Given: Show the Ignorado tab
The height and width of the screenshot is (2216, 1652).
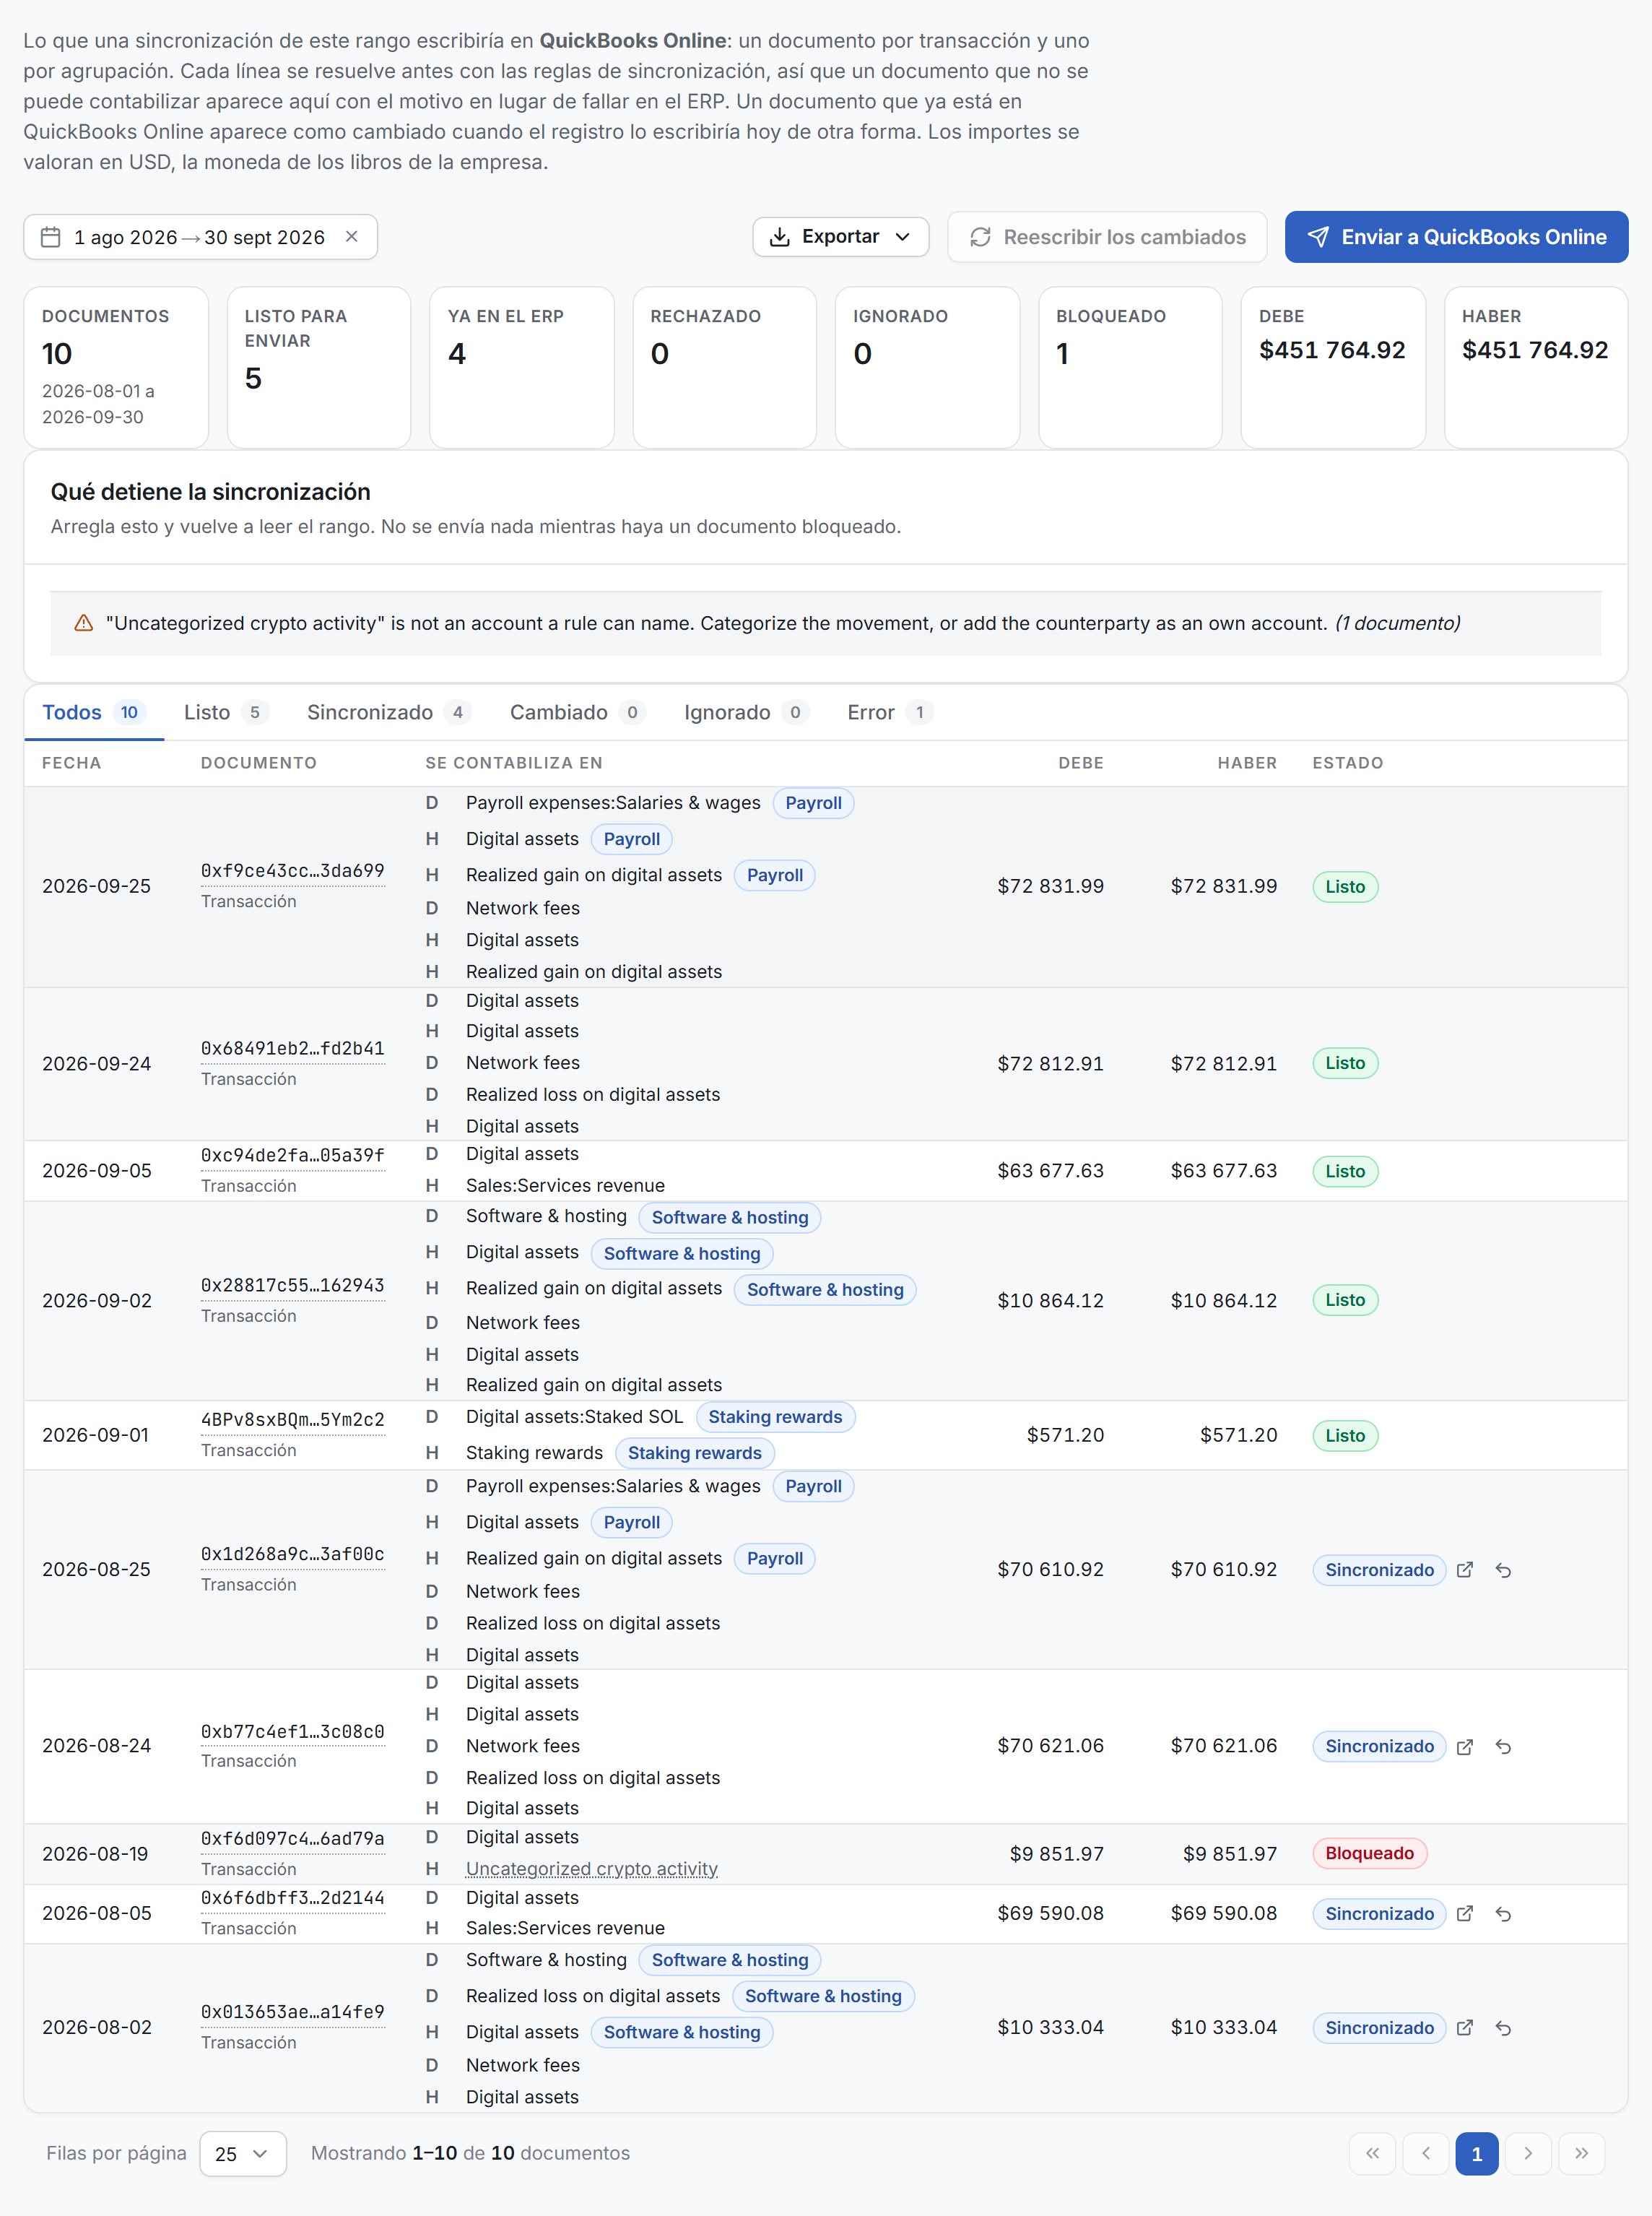Looking at the screenshot, I should [746, 712].
